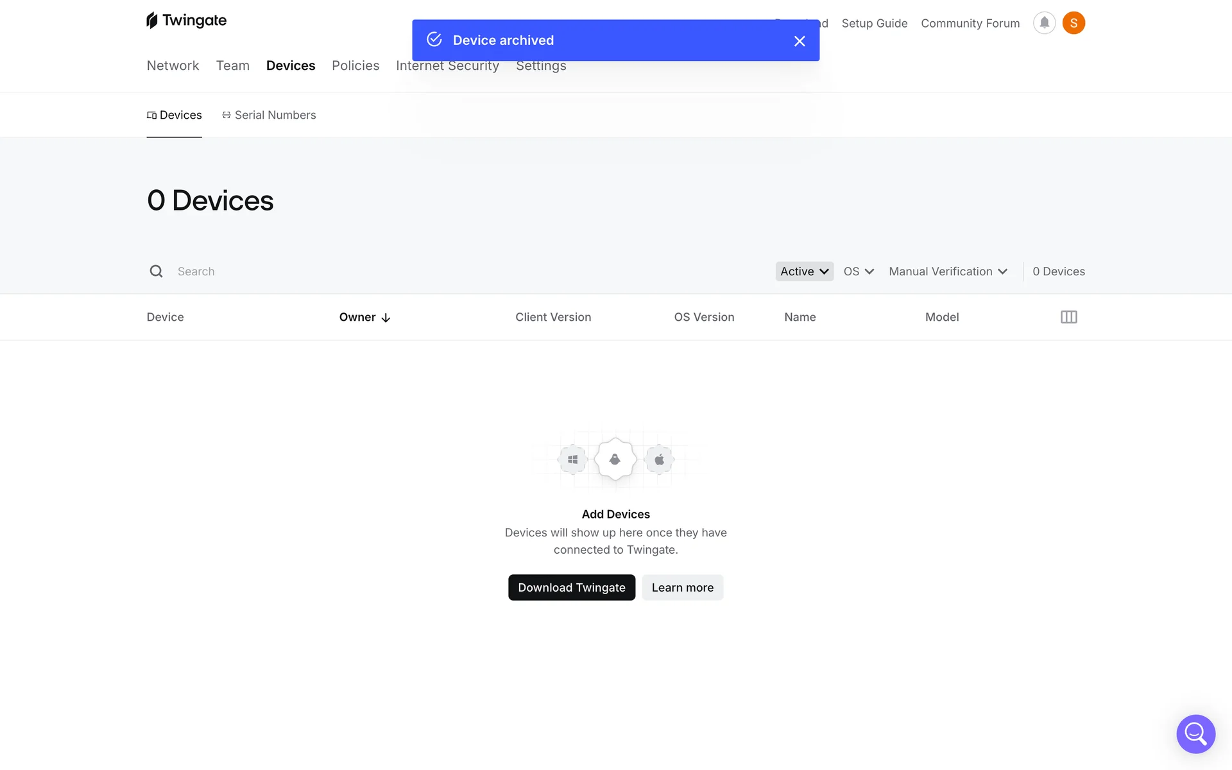Switch to Serial Numbers tab

point(269,115)
